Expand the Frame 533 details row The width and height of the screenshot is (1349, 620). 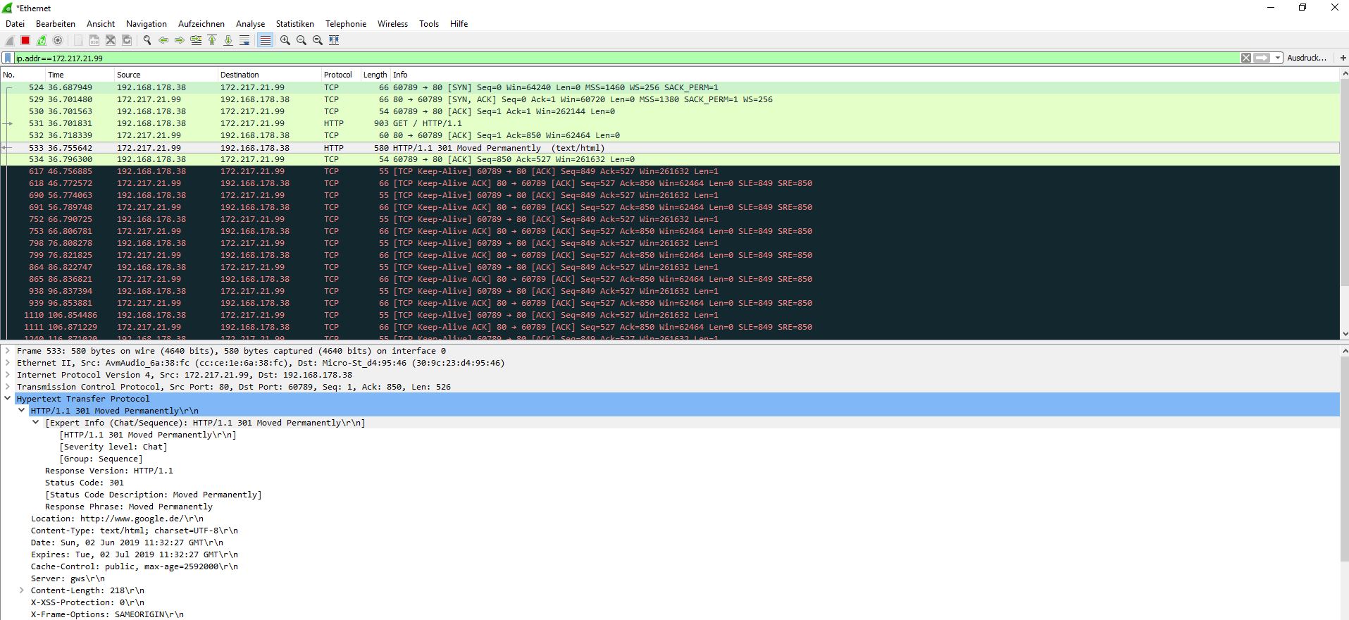(8, 351)
